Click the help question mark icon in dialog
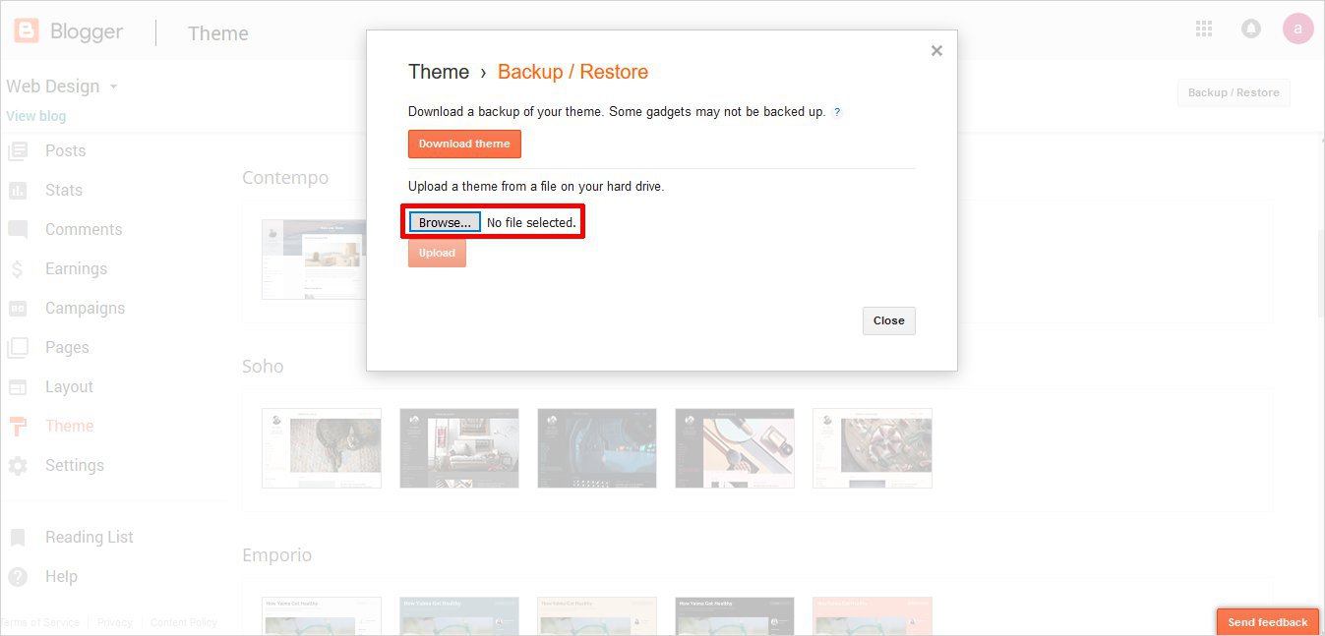 point(837,112)
